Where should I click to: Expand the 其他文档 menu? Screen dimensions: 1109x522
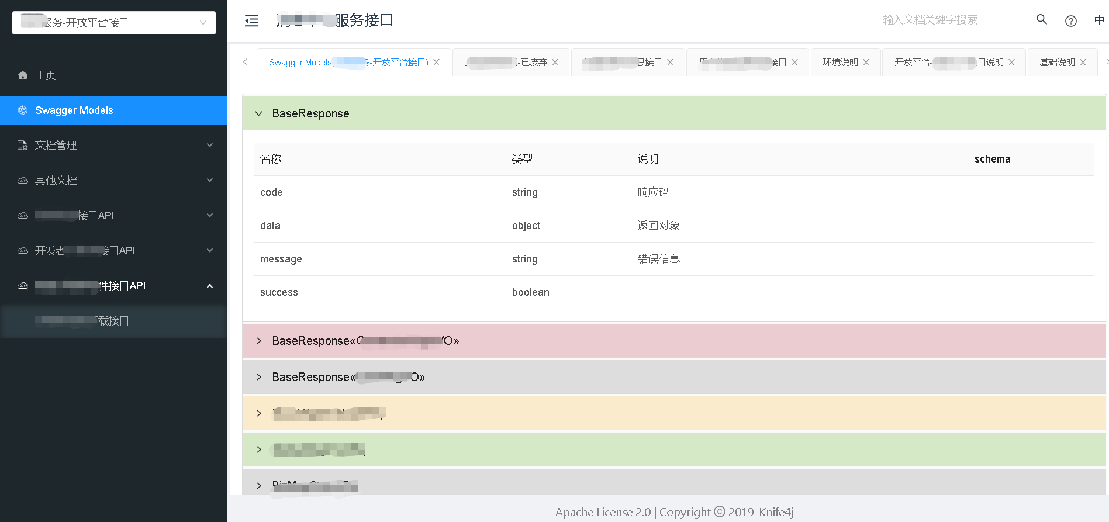tap(210, 181)
